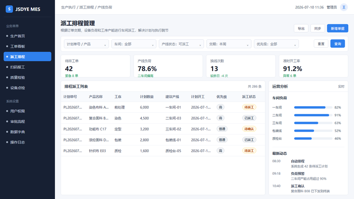This screenshot has width=354, height=199.
Task: Click the 负荷预警 activity entry
Action: click(x=308, y=176)
